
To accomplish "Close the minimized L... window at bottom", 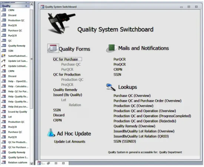I will pos(63,163).
